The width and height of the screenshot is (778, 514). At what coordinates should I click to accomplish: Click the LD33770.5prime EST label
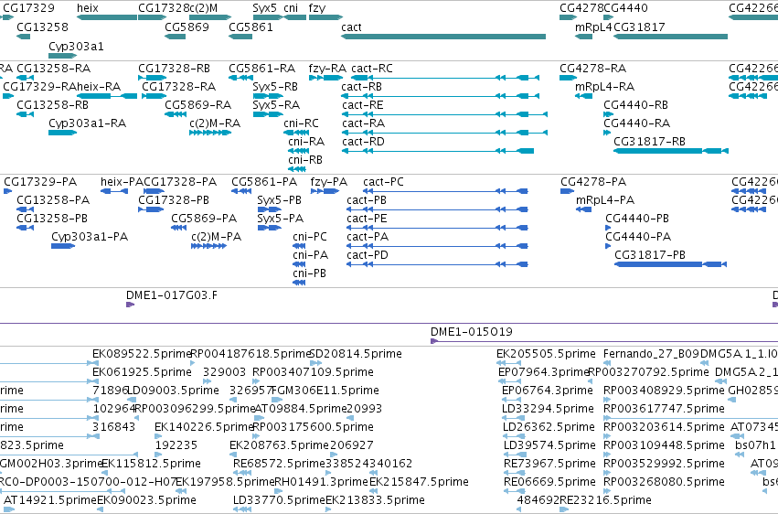[279, 500]
